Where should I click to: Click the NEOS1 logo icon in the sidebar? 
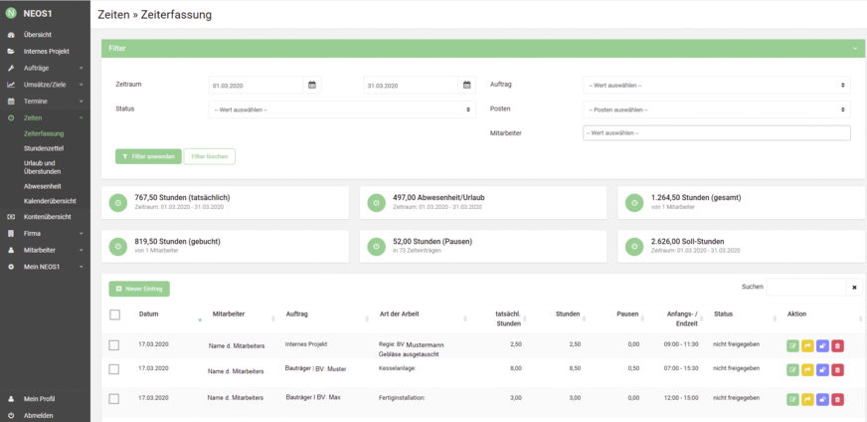pyautogui.click(x=11, y=14)
